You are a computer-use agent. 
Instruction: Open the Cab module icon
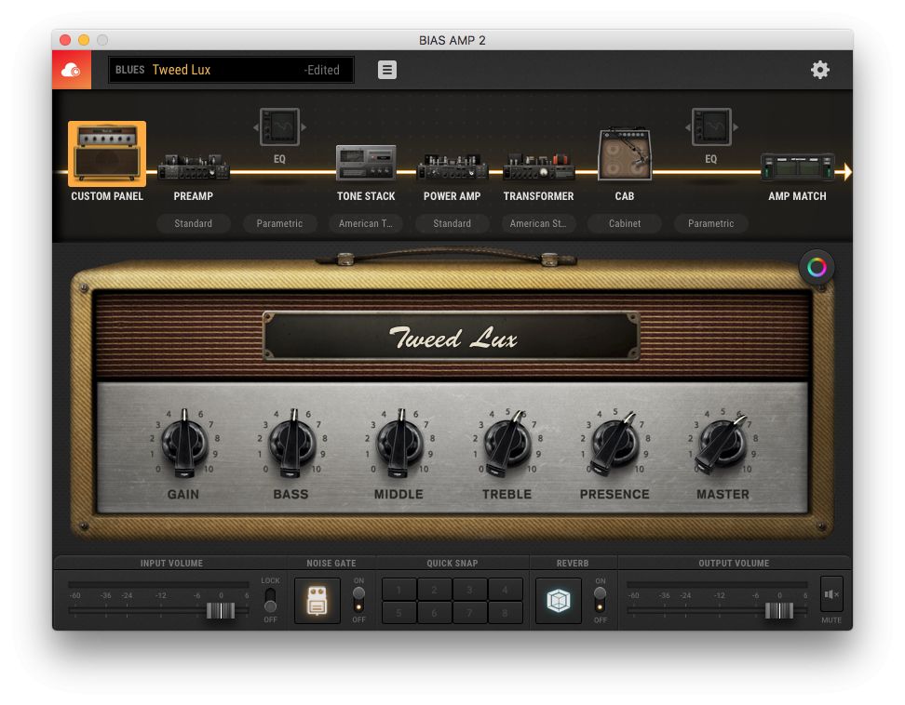click(624, 155)
